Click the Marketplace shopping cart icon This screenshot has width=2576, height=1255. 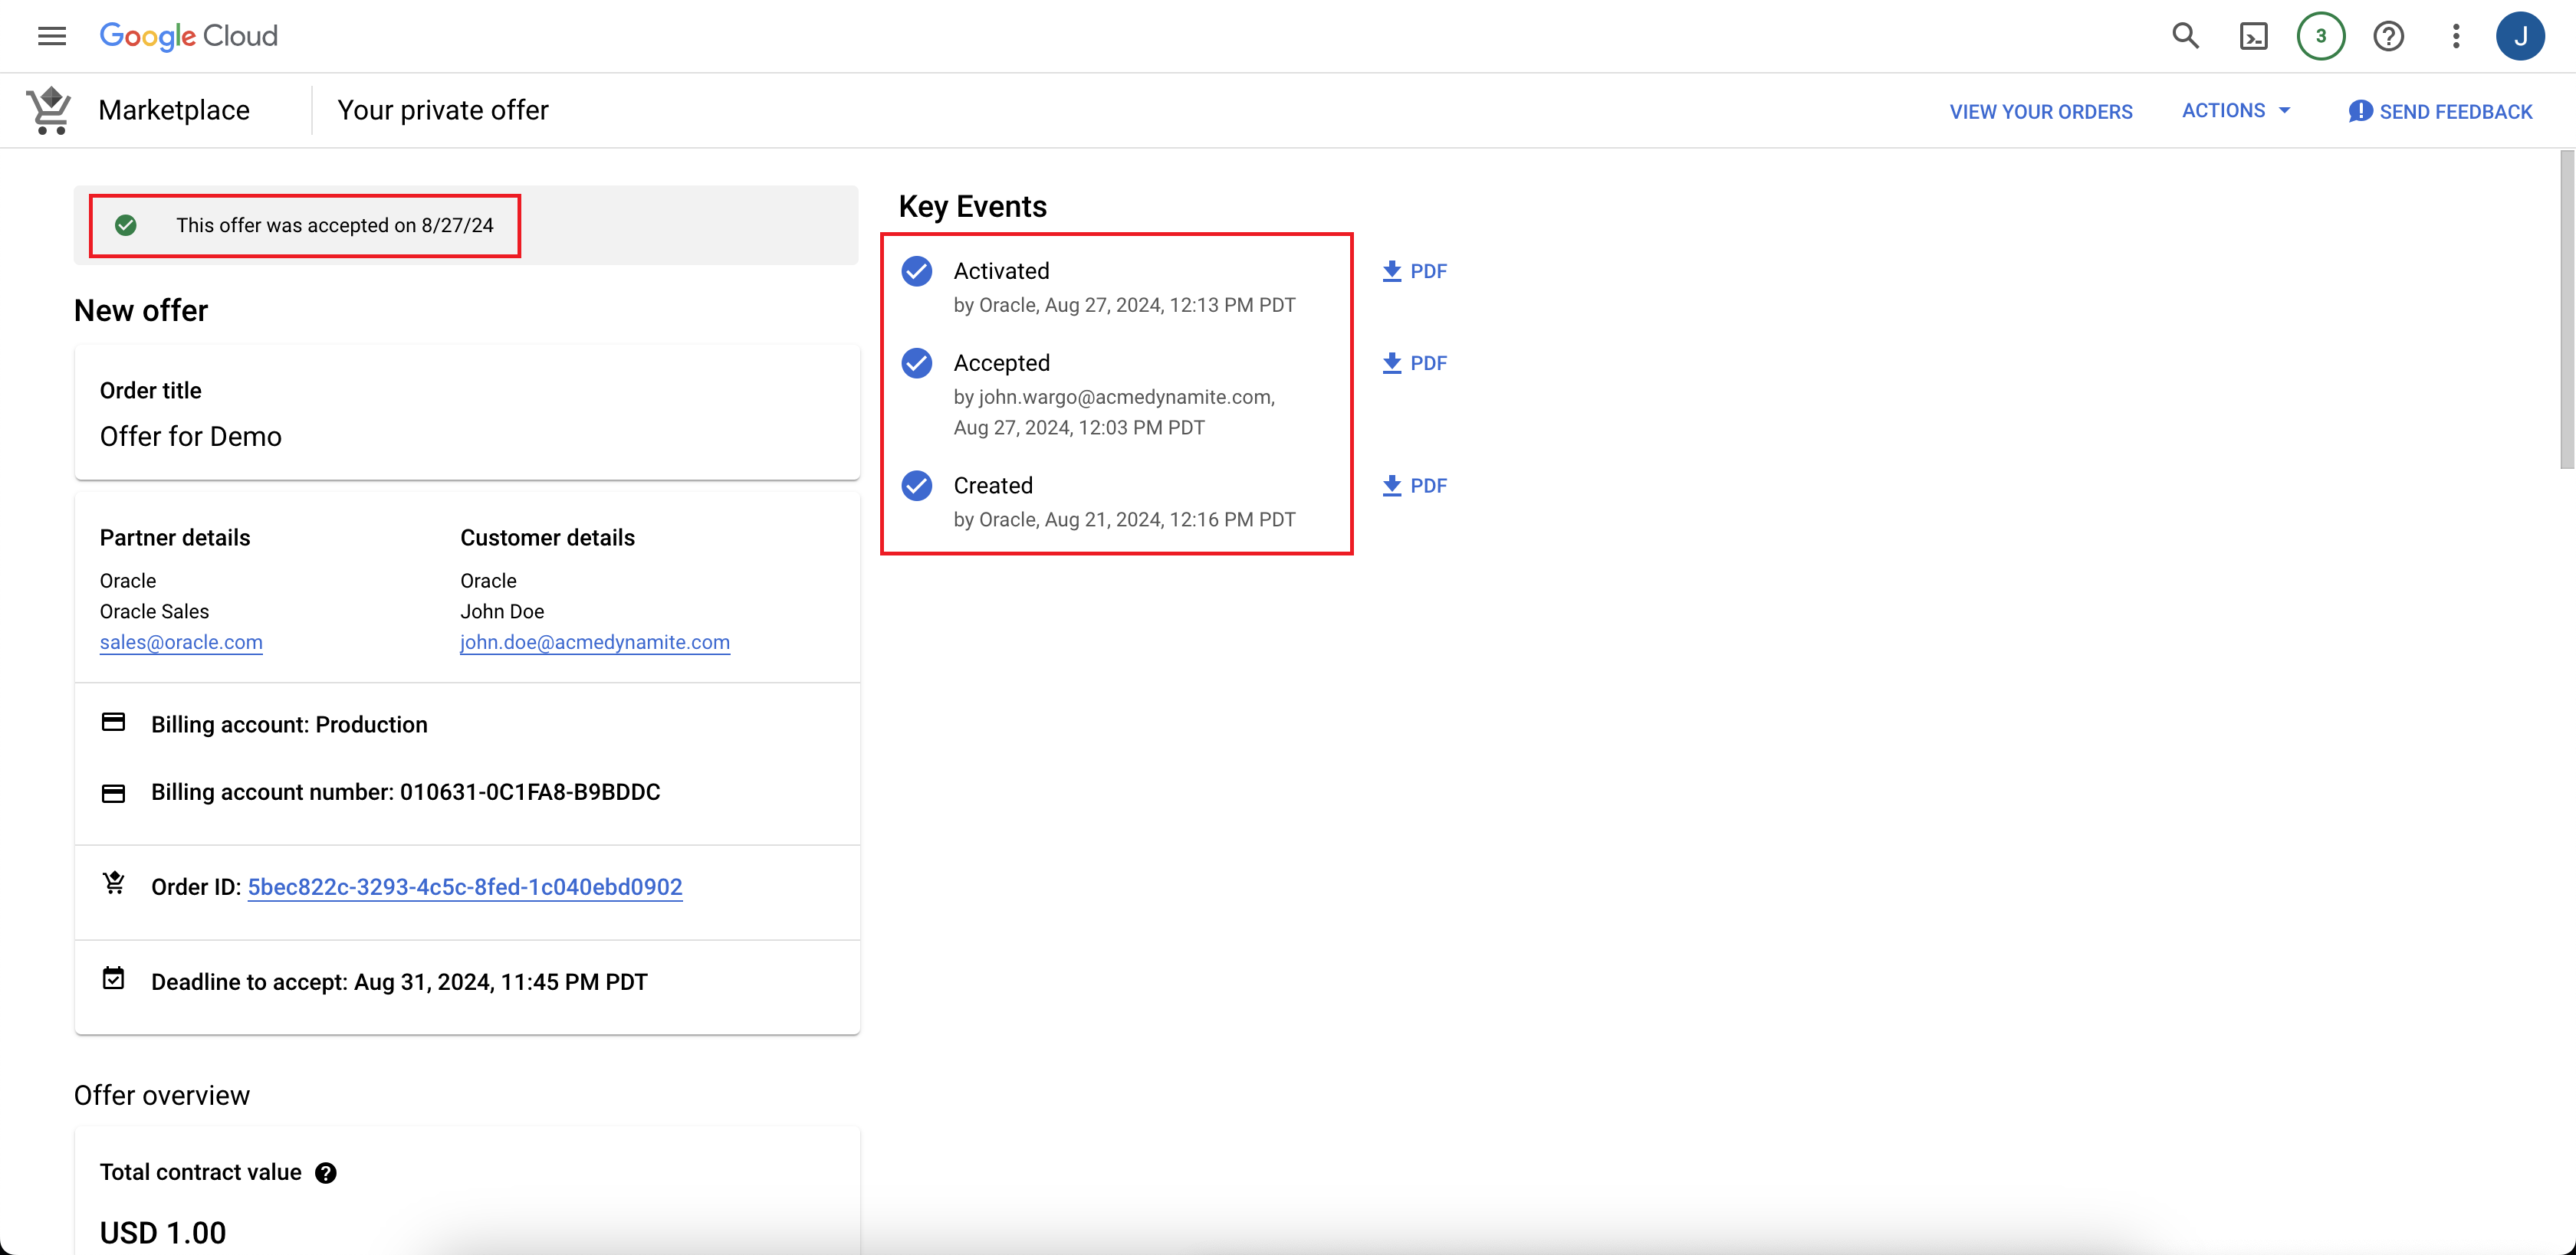(x=47, y=110)
